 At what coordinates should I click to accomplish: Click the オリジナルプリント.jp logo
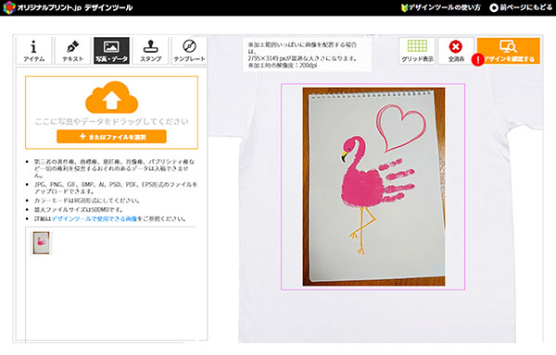[x=68, y=7]
